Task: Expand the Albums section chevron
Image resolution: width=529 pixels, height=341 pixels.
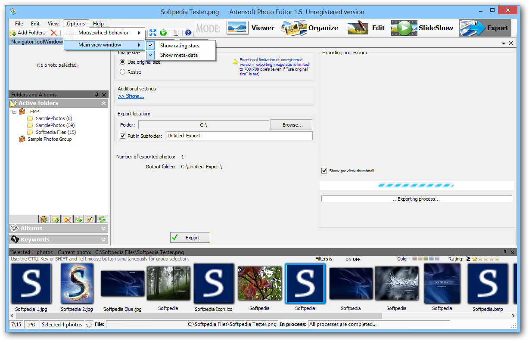Action: 103,229
